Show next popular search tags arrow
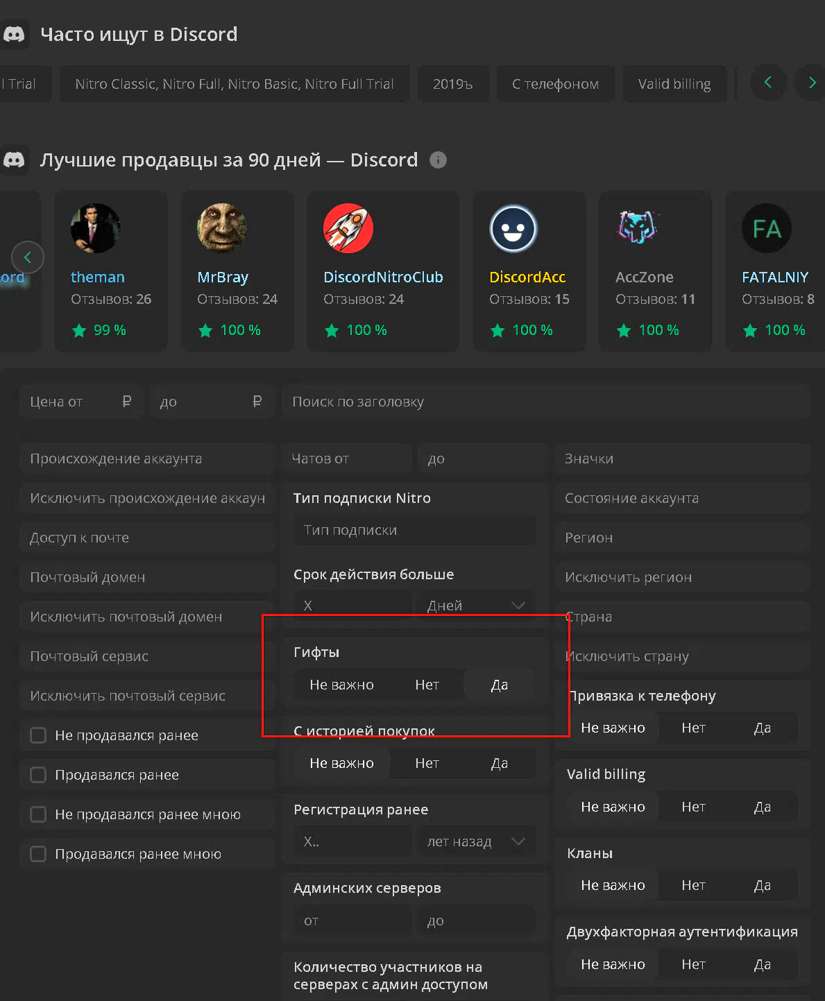The width and height of the screenshot is (825, 1001). click(x=811, y=83)
